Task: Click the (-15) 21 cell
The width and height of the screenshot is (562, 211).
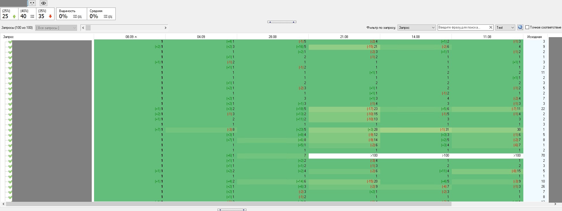Action: [344, 47]
